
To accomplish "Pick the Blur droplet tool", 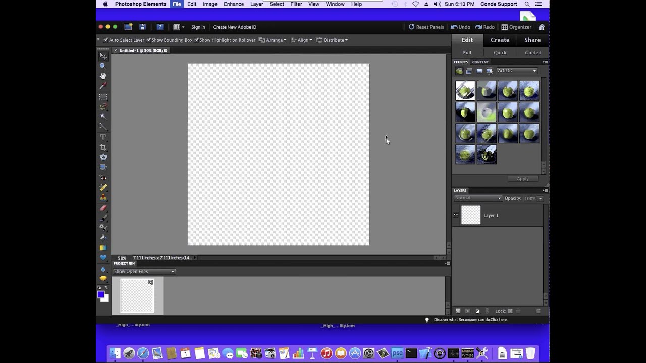I will pos(103,269).
